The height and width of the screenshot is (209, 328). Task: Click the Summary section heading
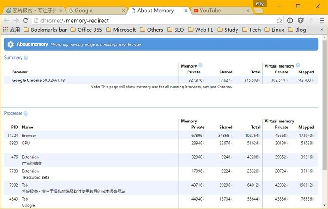[x=13, y=57]
